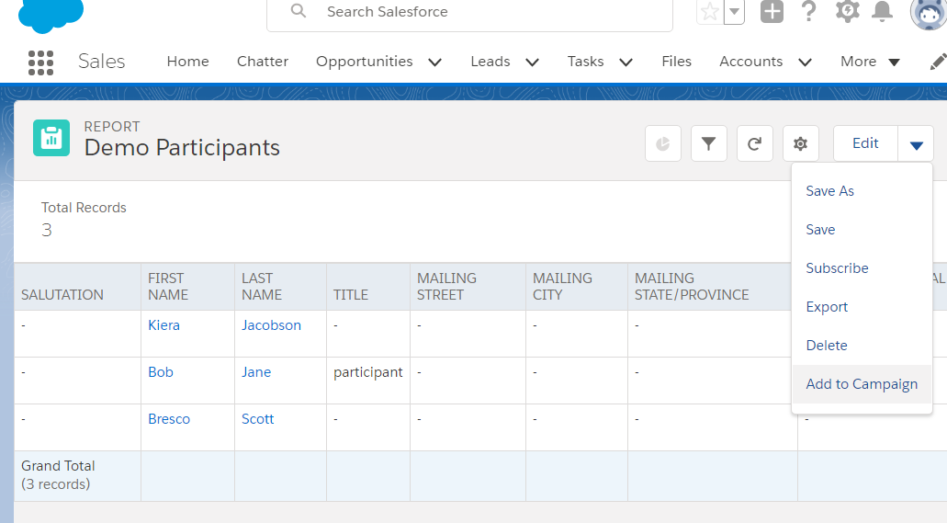Open the notifications bell
947x523 pixels.
click(x=883, y=11)
